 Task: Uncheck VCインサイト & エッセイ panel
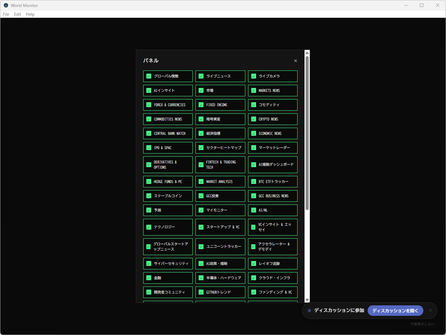[254, 227]
